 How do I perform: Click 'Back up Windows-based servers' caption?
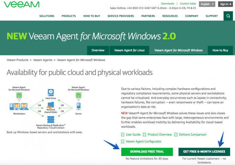pos(44,132)
